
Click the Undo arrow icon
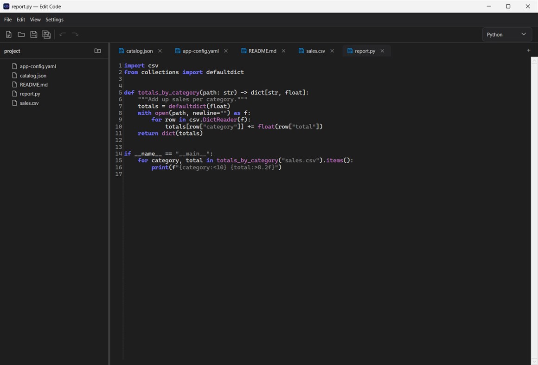click(63, 34)
